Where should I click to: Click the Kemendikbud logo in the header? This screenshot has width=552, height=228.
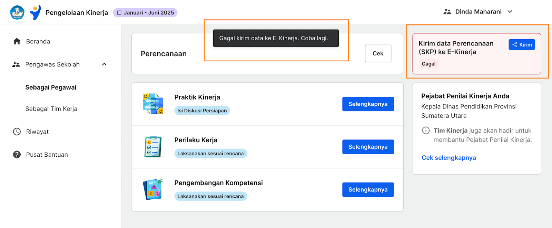17,12
